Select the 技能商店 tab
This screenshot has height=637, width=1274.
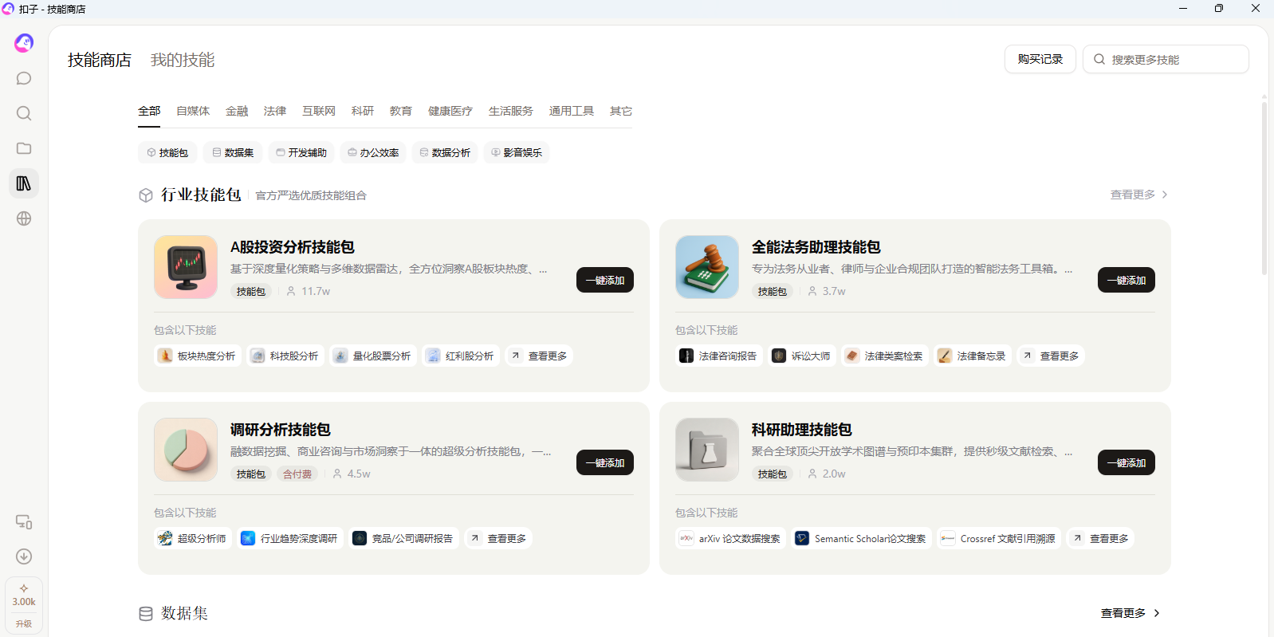[100, 60]
